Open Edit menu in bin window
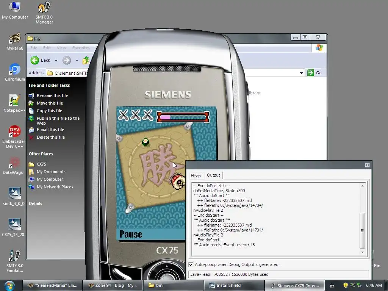Viewport: 388px width, 291px height. click(47, 48)
